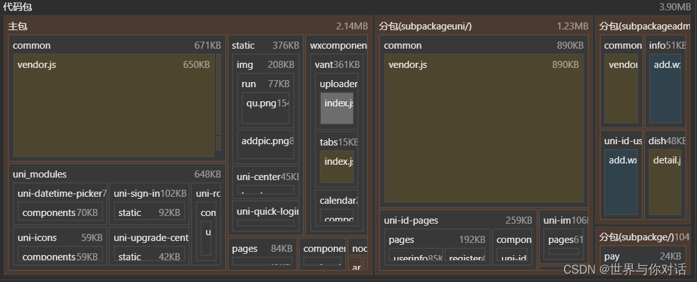The image size is (697, 282).
Task: Click index.js inside the uploader folder
Action: point(338,108)
